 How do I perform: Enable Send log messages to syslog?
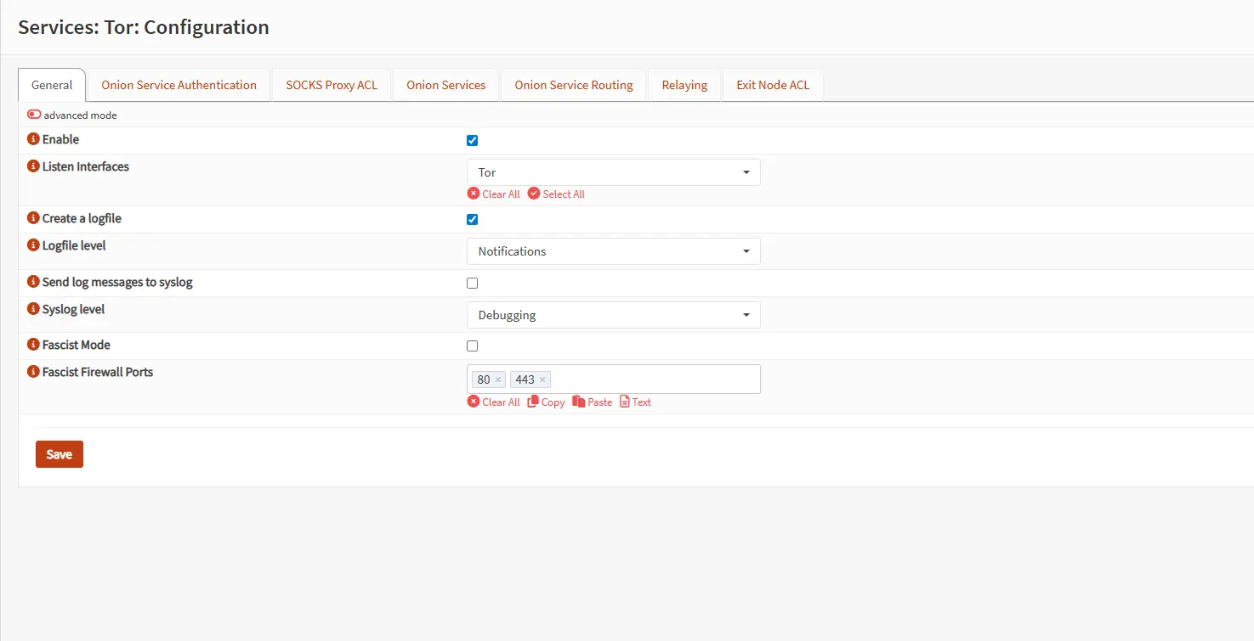pos(473,283)
